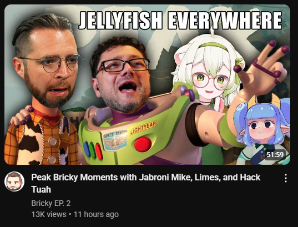
Task: Open the "Peak Bricky Moments" video title
Action: click(x=145, y=183)
